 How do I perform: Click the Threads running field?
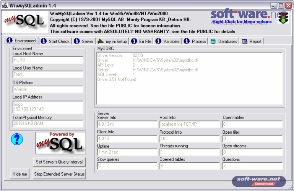tap(190, 152)
